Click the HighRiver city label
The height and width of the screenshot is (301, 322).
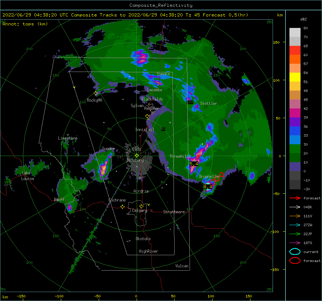pyautogui.click(x=148, y=251)
